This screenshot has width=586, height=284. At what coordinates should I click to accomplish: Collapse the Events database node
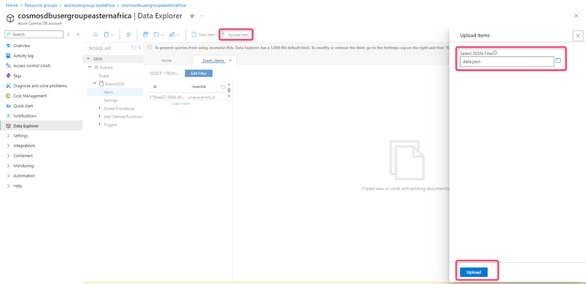click(x=90, y=67)
